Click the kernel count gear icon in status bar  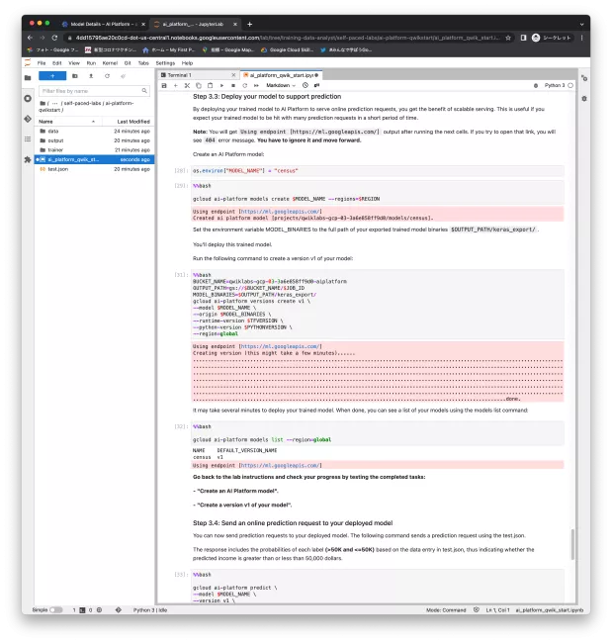tap(99, 609)
